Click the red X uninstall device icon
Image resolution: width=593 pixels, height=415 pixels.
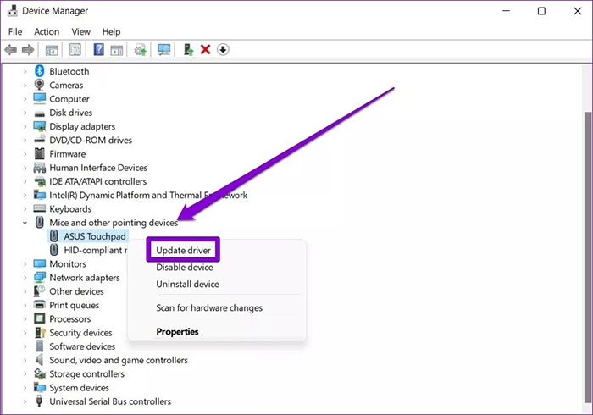(x=205, y=50)
